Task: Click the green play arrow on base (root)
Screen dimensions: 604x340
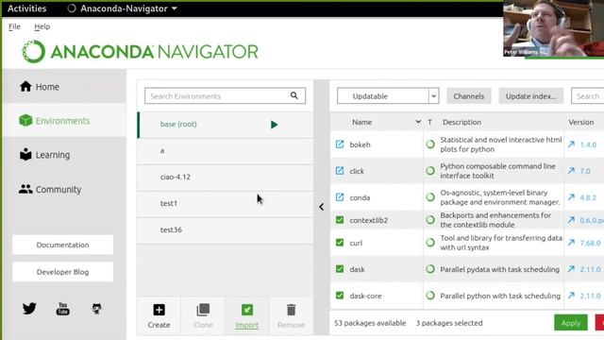Action: tap(274, 125)
